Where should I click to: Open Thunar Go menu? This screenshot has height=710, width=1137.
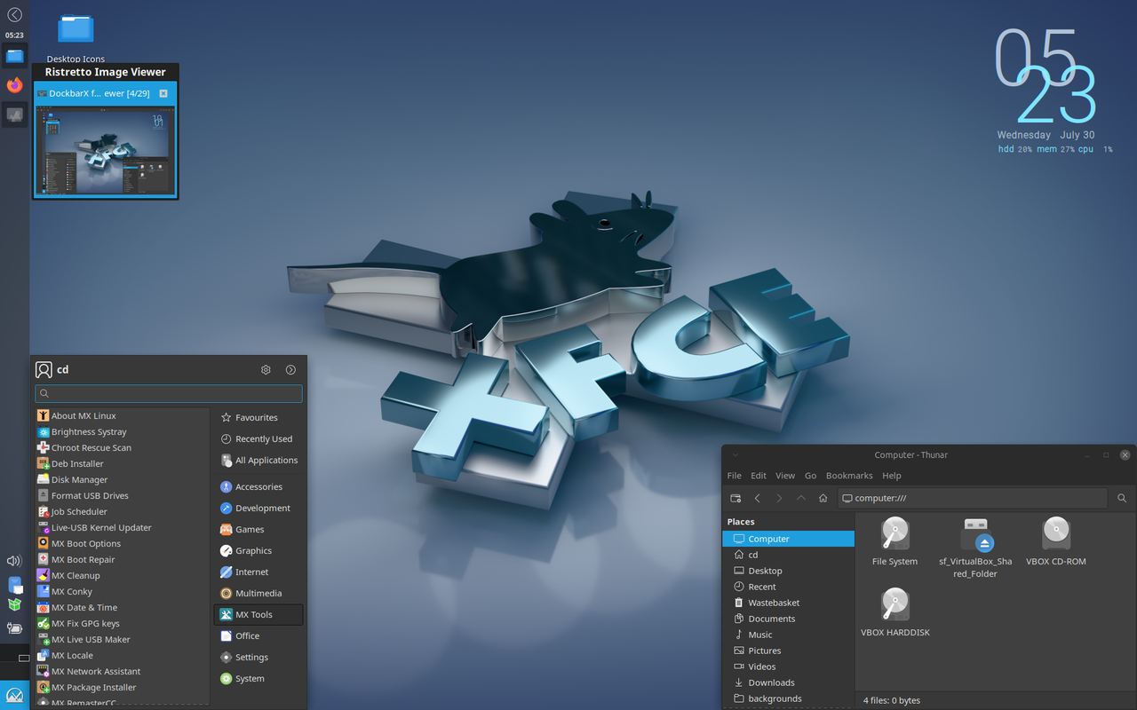tap(810, 476)
